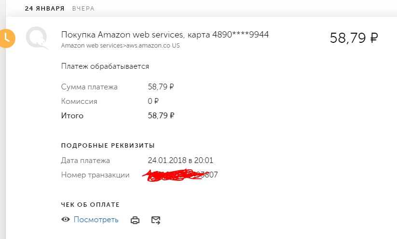Viewport: 397px width, 239px height.
Task: Print the payment receipt via printer icon
Action: point(136,220)
